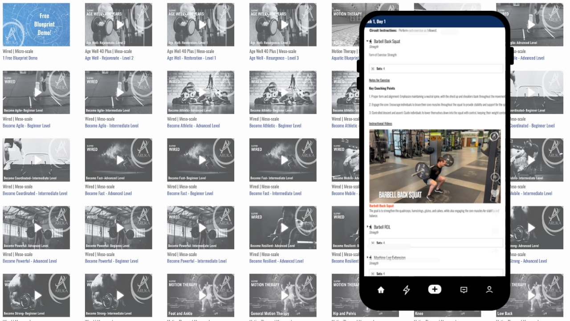Click the Instructional Videos heading

click(381, 123)
